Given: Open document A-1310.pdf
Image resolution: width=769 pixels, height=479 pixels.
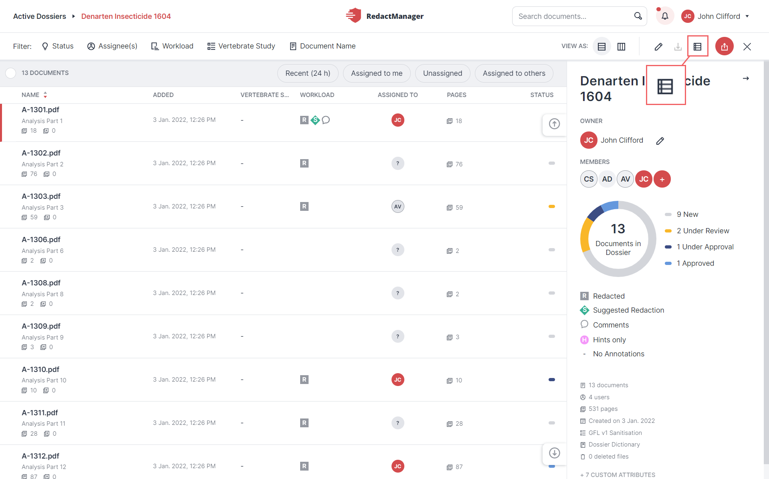Looking at the screenshot, I should click(40, 370).
